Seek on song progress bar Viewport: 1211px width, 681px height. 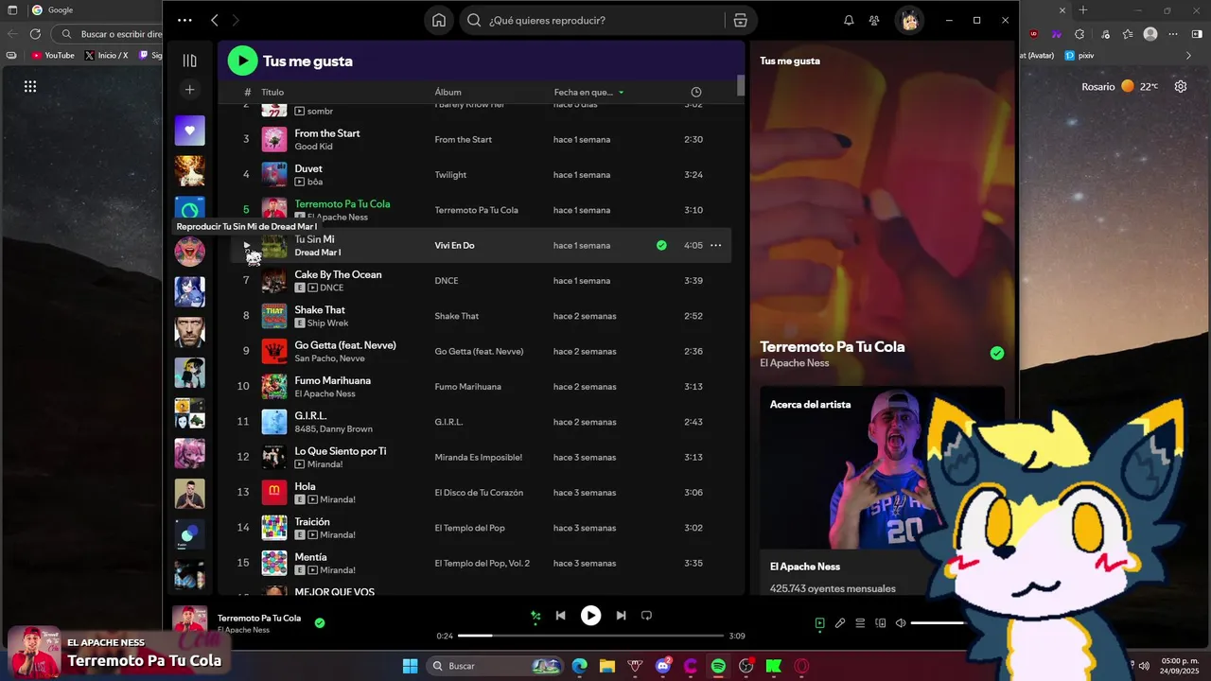tap(590, 636)
